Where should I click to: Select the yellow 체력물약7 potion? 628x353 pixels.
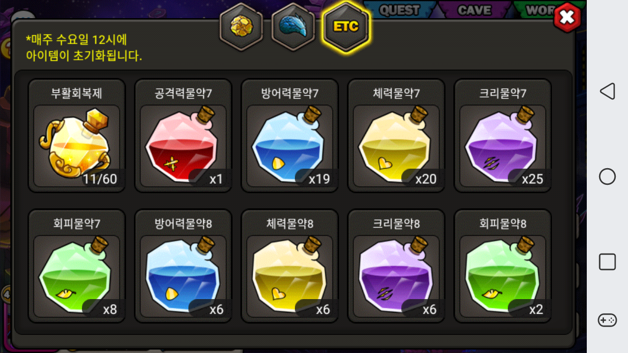pyautogui.click(x=396, y=136)
